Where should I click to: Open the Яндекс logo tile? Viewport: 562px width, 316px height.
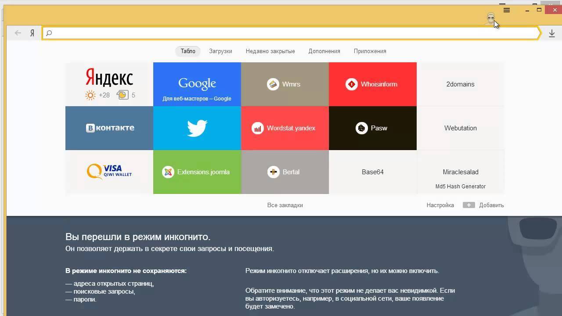tap(109, 84)
